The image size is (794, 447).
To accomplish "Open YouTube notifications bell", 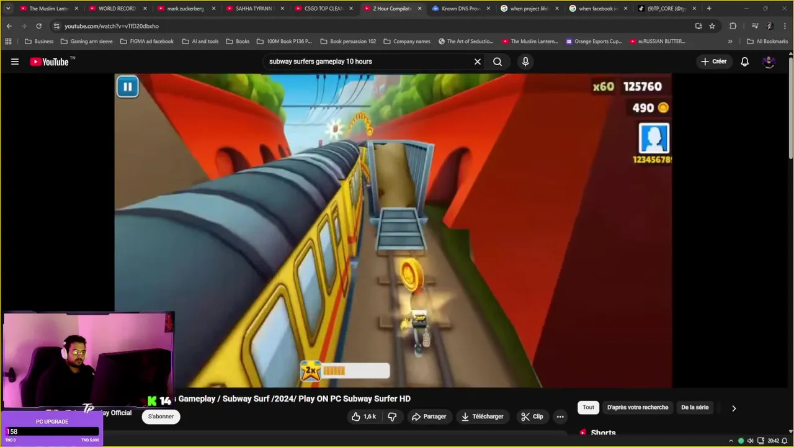I will (x=744, y=61).
